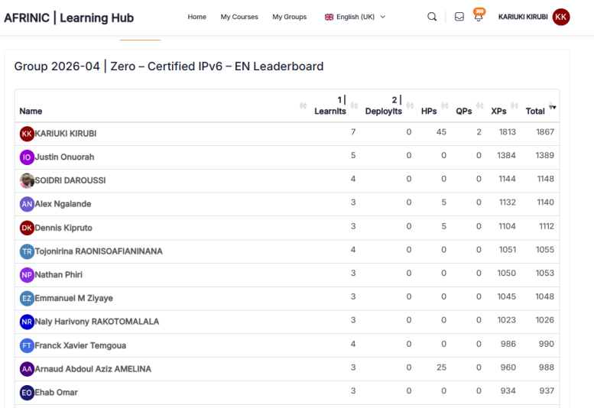Click the QPs column header
The height and width of the screenshot is (408, 594).
point(464,112)
